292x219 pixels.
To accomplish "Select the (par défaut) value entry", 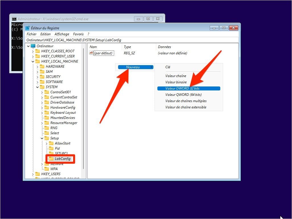I will click(x=103, y=53).
